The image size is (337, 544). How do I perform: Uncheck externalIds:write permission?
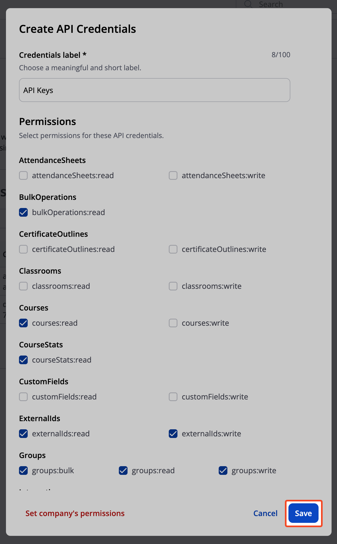[x=173, y=434]
